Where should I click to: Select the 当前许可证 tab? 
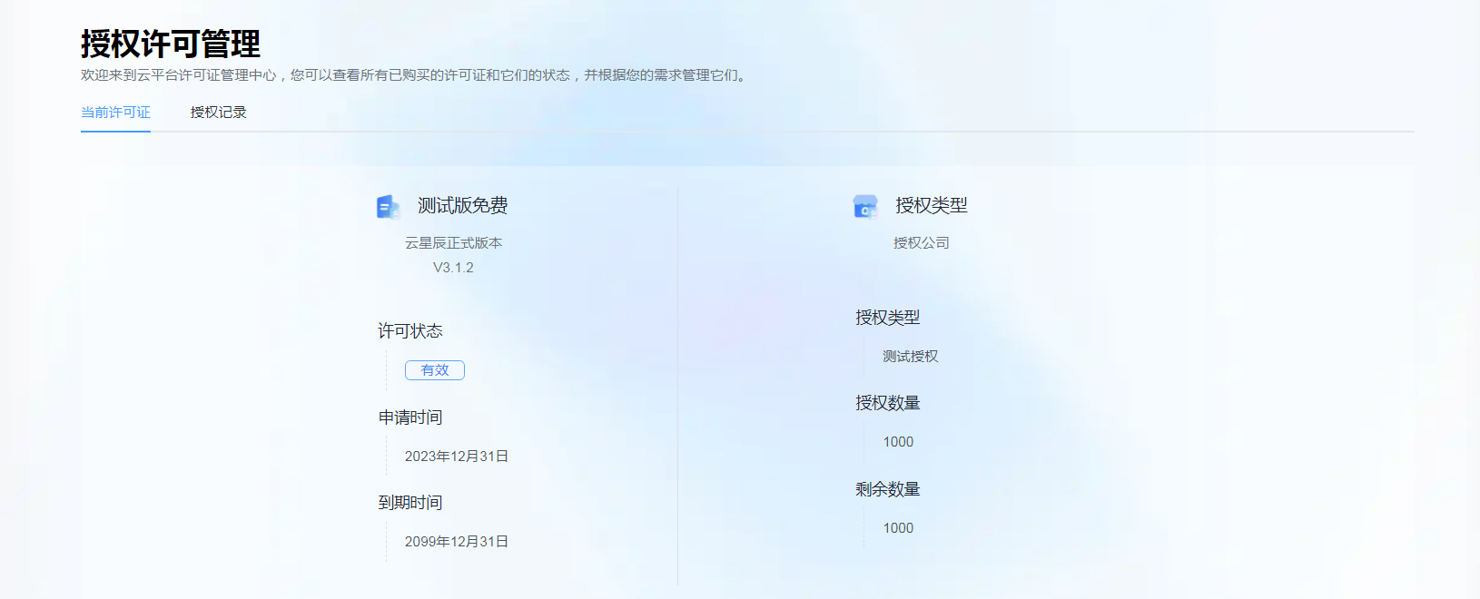click(115, 113)
